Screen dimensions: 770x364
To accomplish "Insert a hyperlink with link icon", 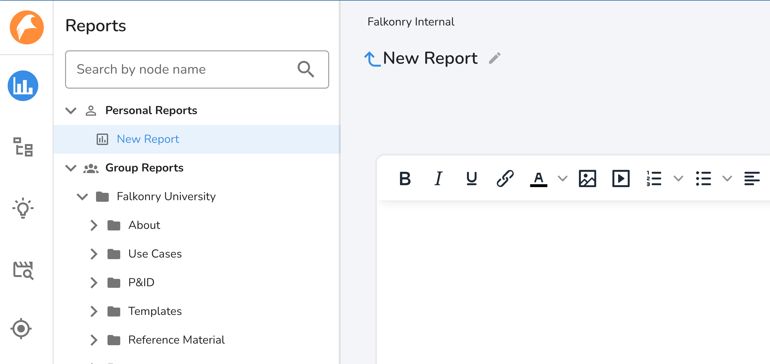I will 505,178.
